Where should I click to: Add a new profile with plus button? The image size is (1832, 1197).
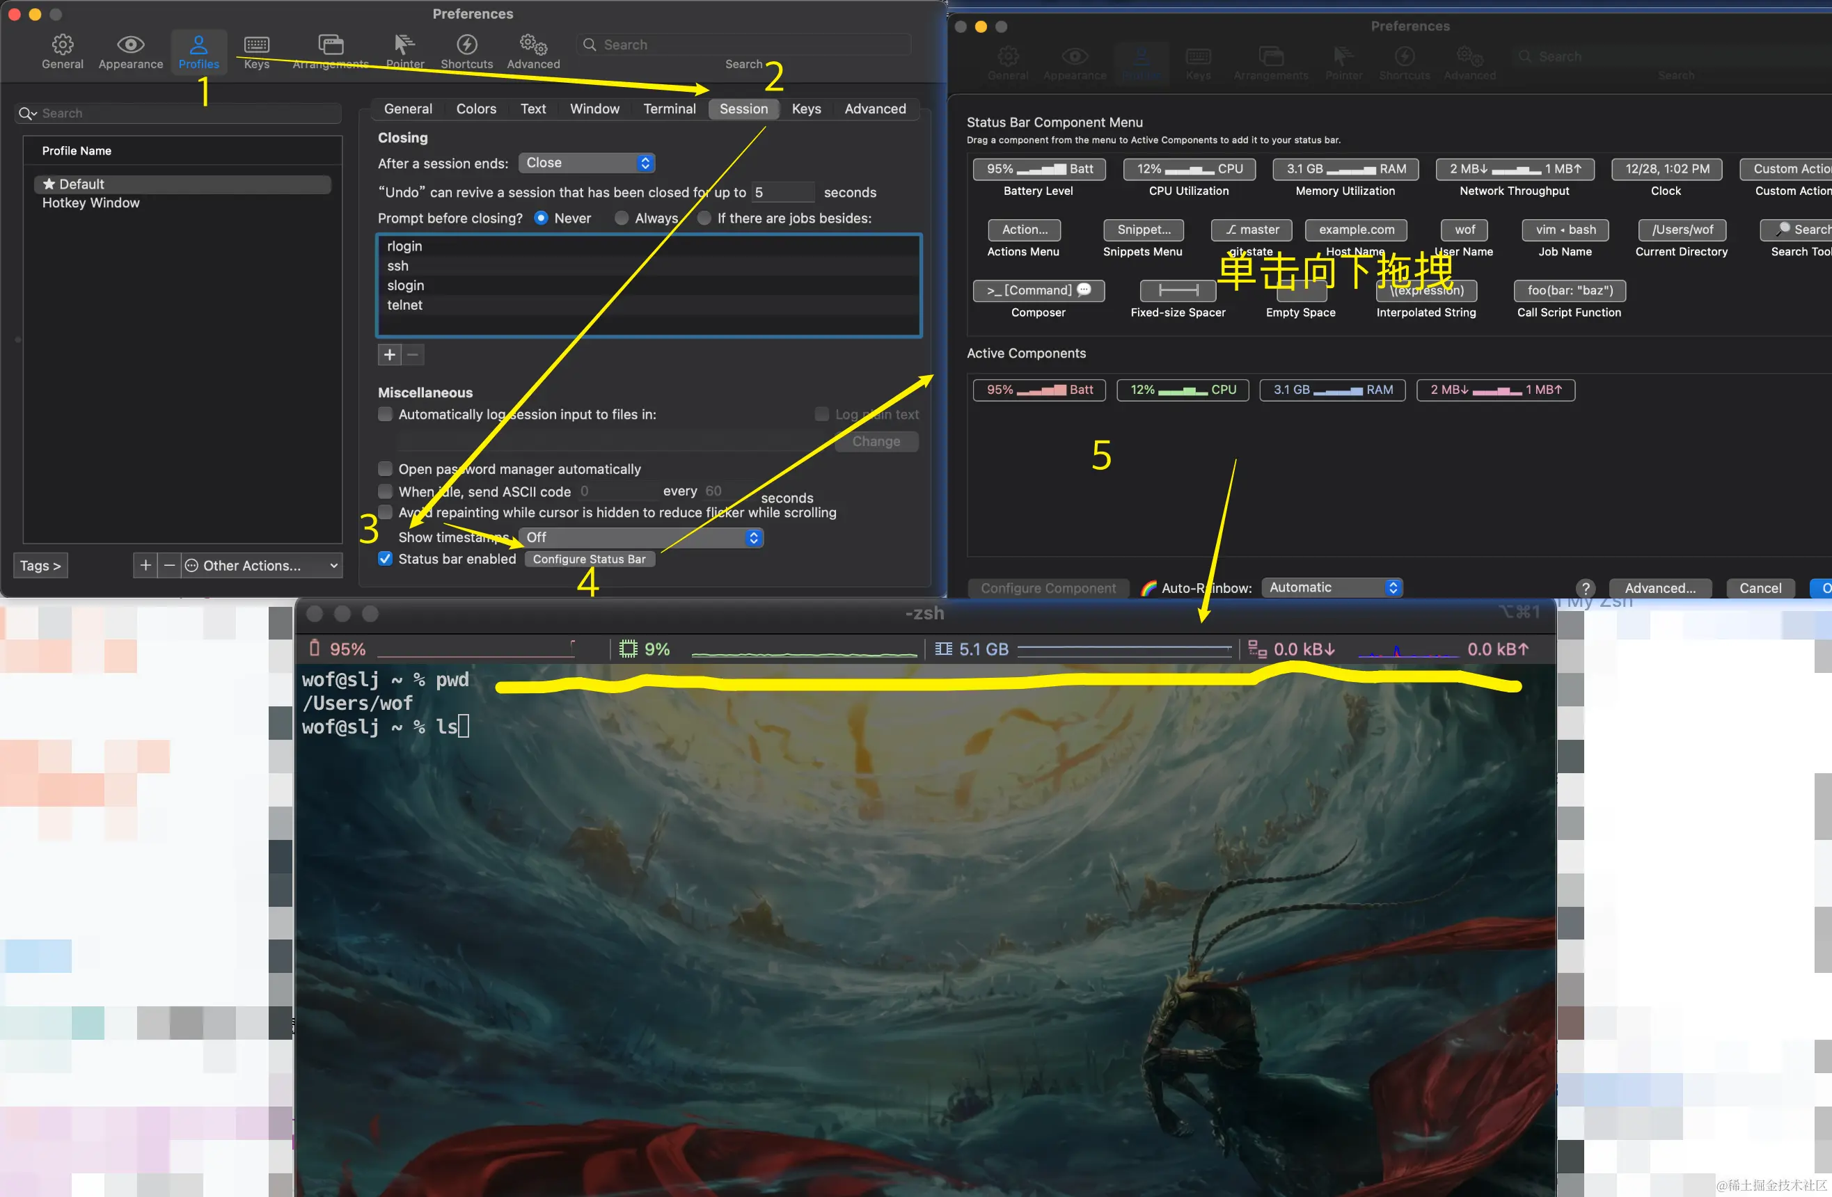[x=145, y=566]
